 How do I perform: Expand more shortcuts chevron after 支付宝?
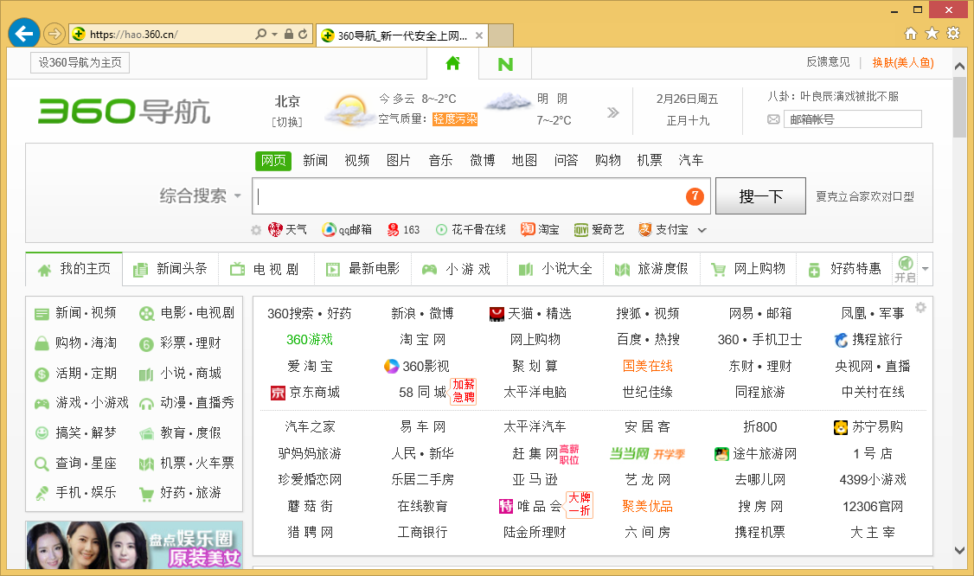tap(702, 230)
